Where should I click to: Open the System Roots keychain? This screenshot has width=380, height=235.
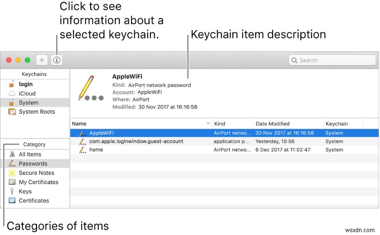[x=37, y=112]
